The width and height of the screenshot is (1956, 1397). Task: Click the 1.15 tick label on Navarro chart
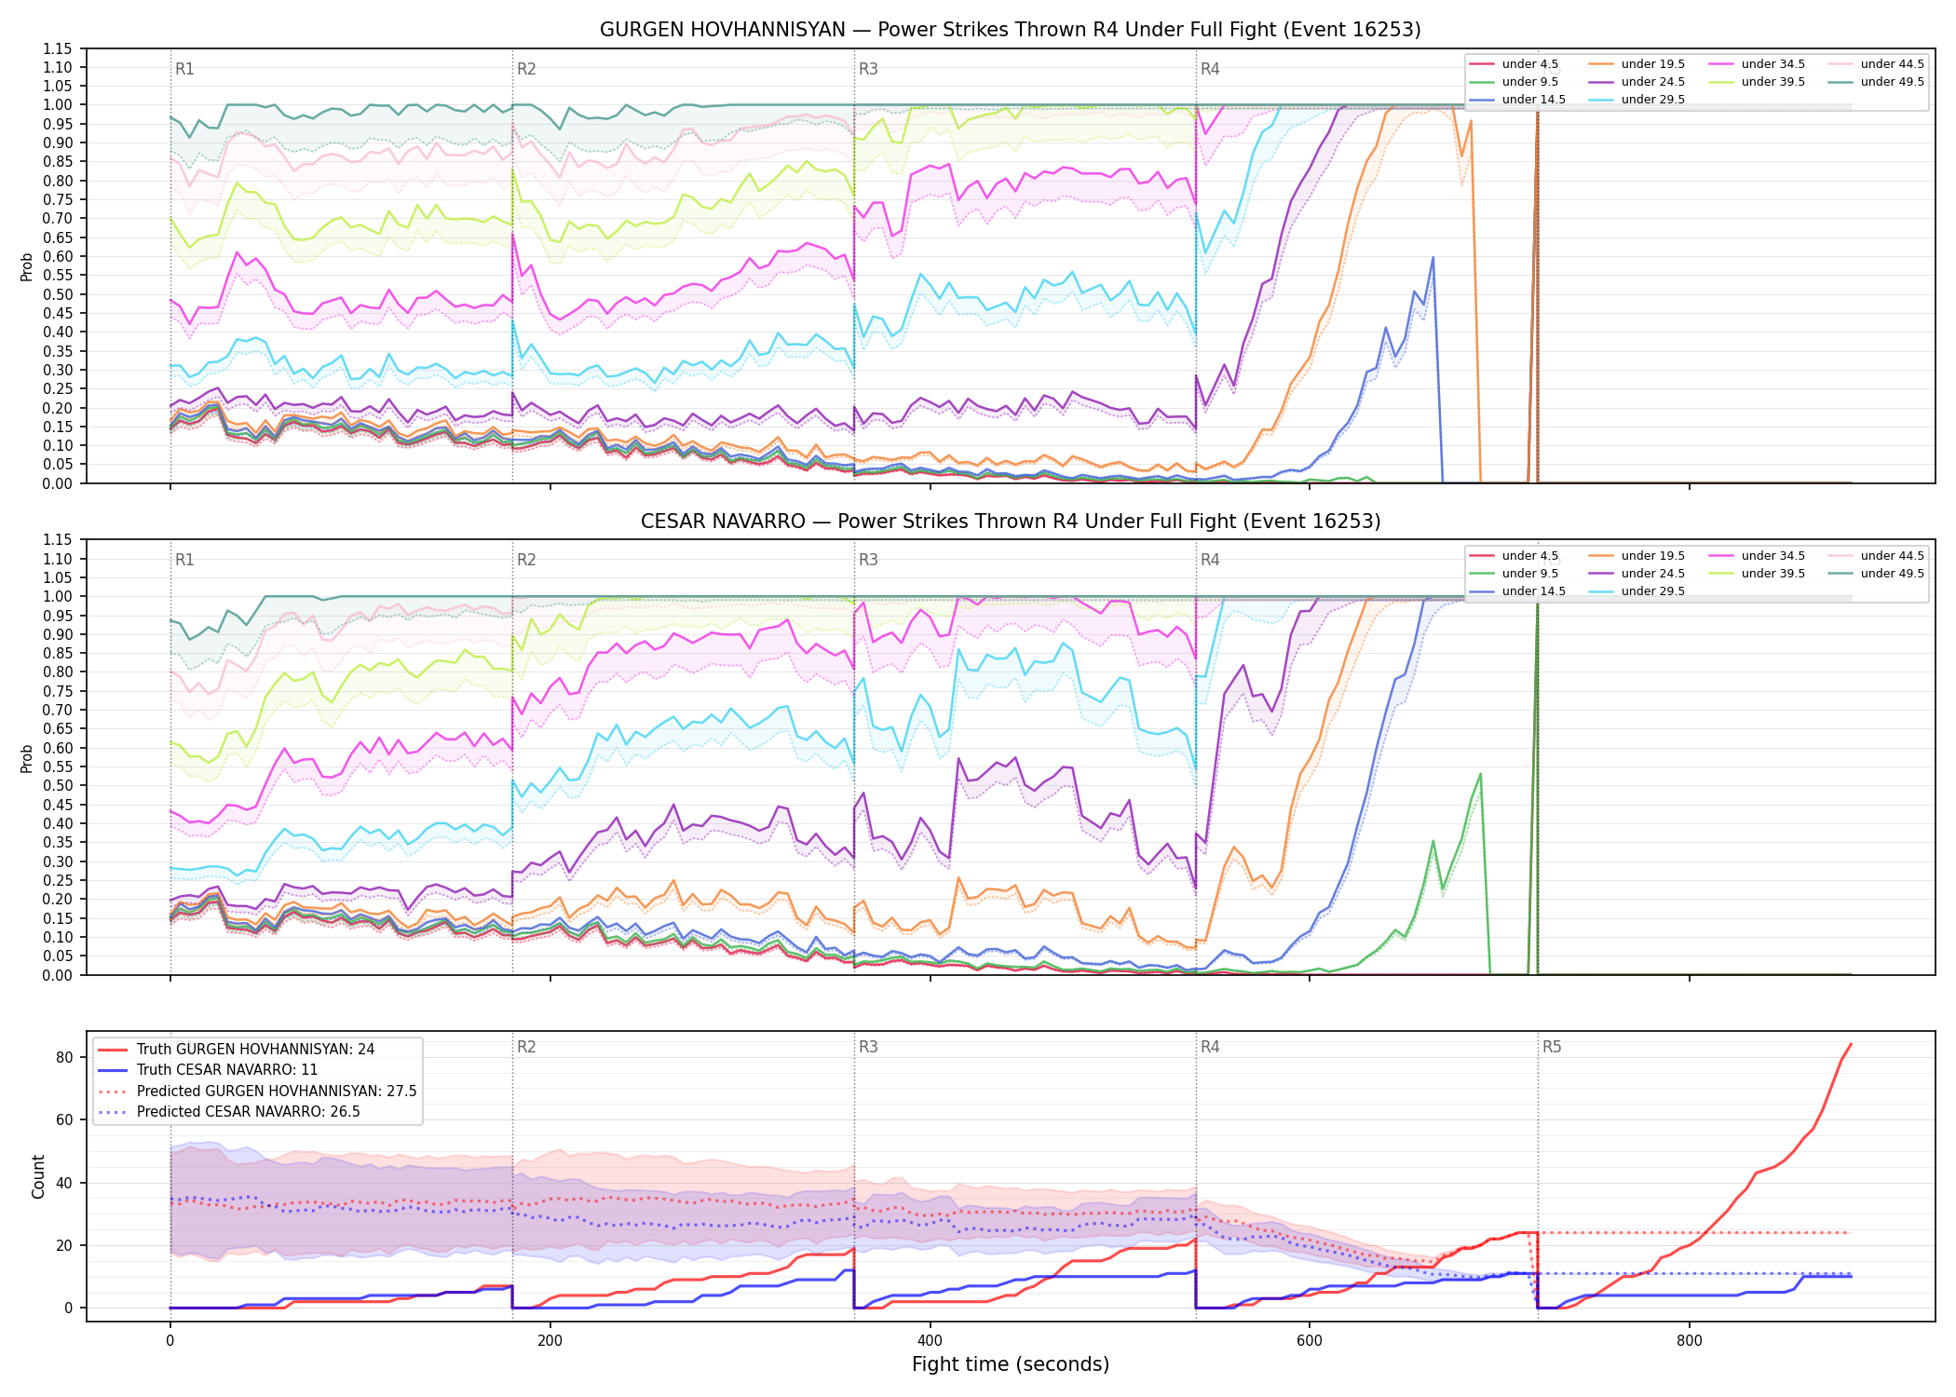click(x=57, y=539)
